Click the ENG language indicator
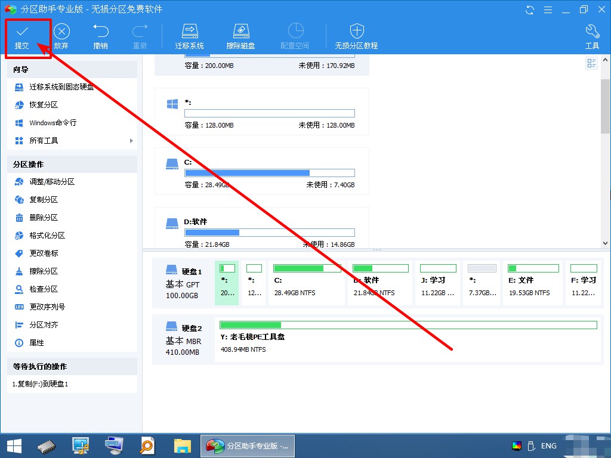This screenshot has width=611, height=458. pos(549,446)
